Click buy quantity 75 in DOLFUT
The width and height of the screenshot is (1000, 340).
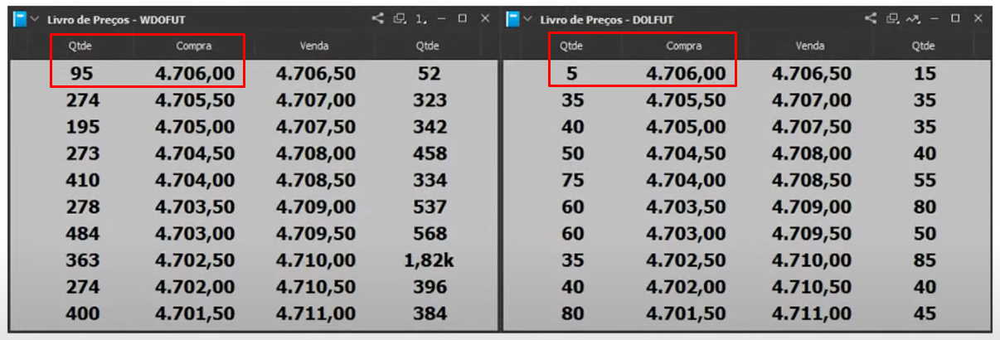coord(572,180)
